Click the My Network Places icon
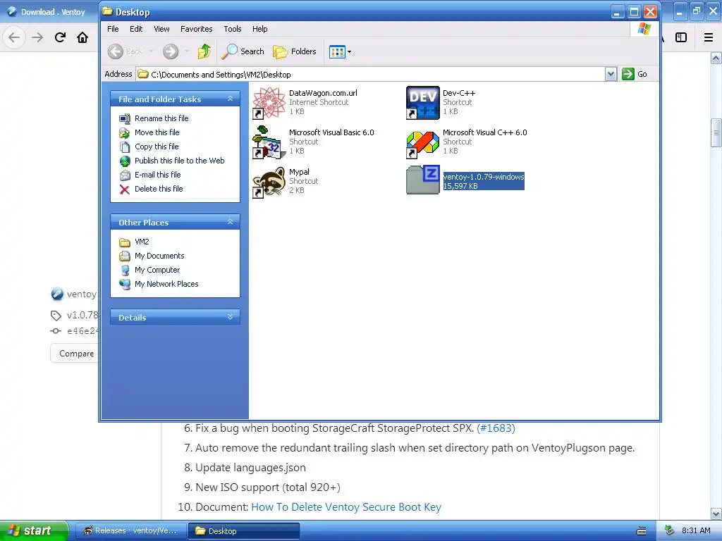The width and height of the screenshot is (722, 541). [125, 285]
